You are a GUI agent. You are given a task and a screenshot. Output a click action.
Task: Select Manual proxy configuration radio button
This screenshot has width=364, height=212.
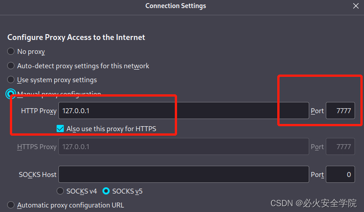(11, 94)
